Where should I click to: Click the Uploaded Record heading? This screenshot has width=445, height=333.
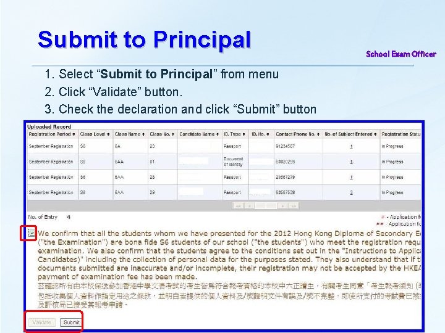tap(49, 126)
